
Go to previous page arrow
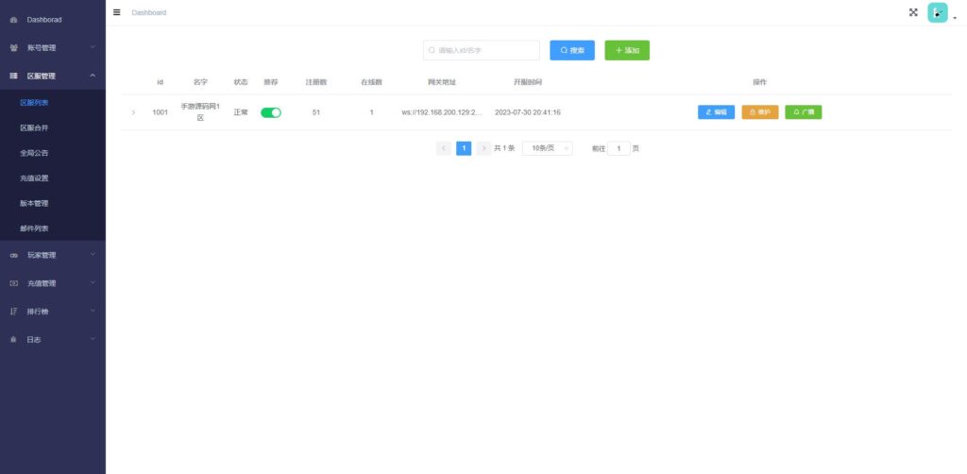[444, 148]
